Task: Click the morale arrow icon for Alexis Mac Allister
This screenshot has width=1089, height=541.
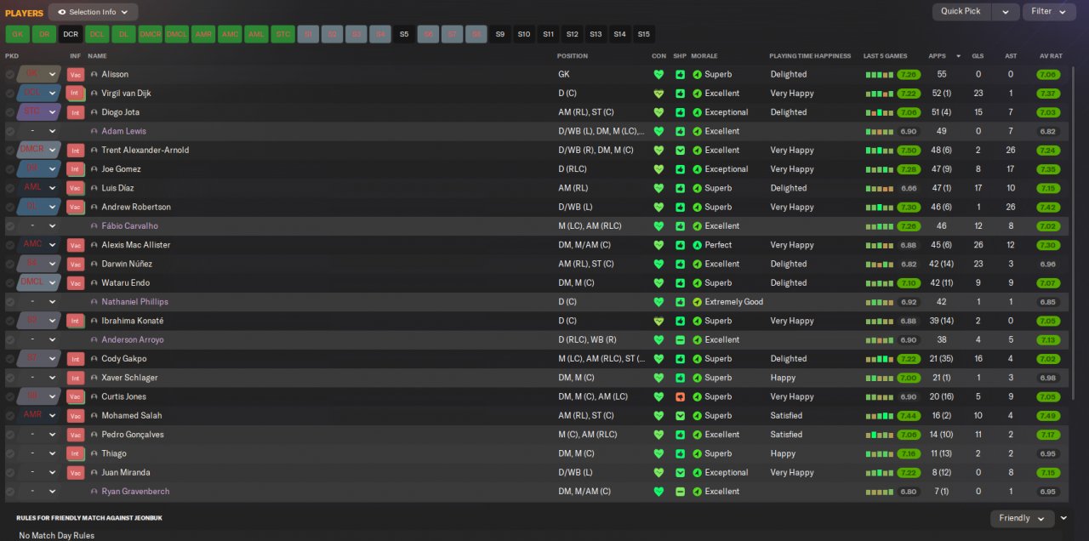Action: click(697, 245)
